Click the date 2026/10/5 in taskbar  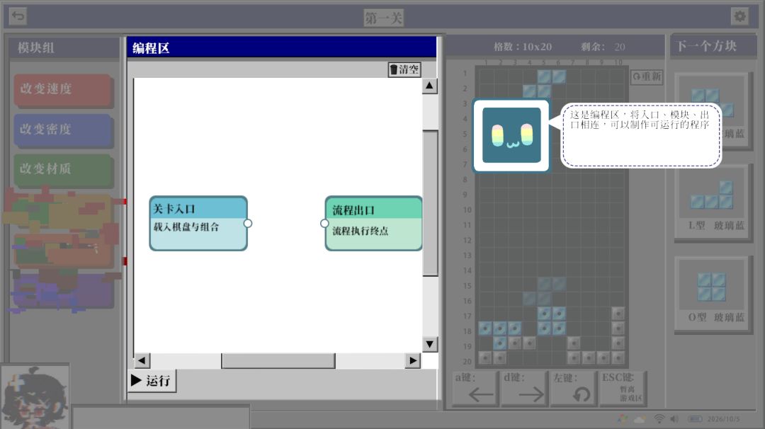point(723,419)
